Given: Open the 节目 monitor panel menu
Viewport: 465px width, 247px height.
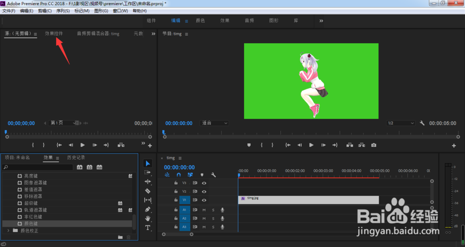Looking at the screenshot, I should click(186, 34).
